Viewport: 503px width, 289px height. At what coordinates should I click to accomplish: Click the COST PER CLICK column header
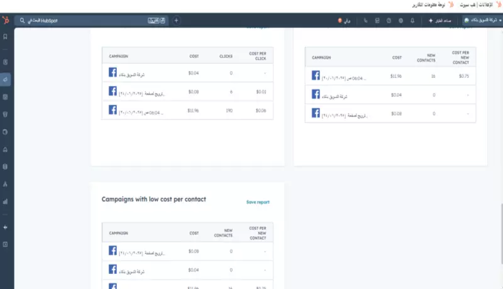pyautogui.click(x=258, y=56)
